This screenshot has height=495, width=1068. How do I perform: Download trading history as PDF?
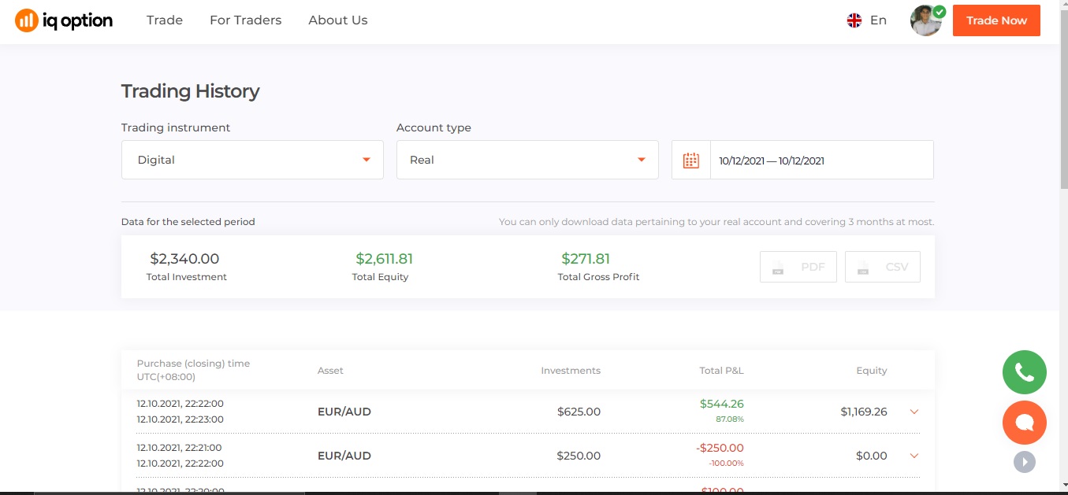[x=798, y=267]
